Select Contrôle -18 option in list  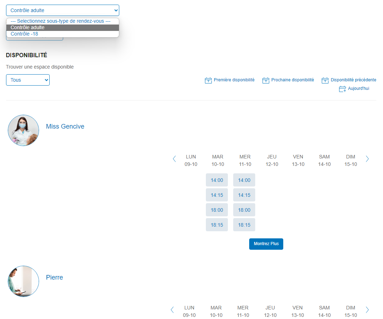pos(24,34)
